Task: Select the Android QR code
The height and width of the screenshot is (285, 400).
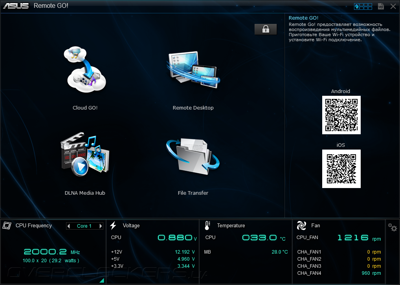Action: (x=341, y=115)
